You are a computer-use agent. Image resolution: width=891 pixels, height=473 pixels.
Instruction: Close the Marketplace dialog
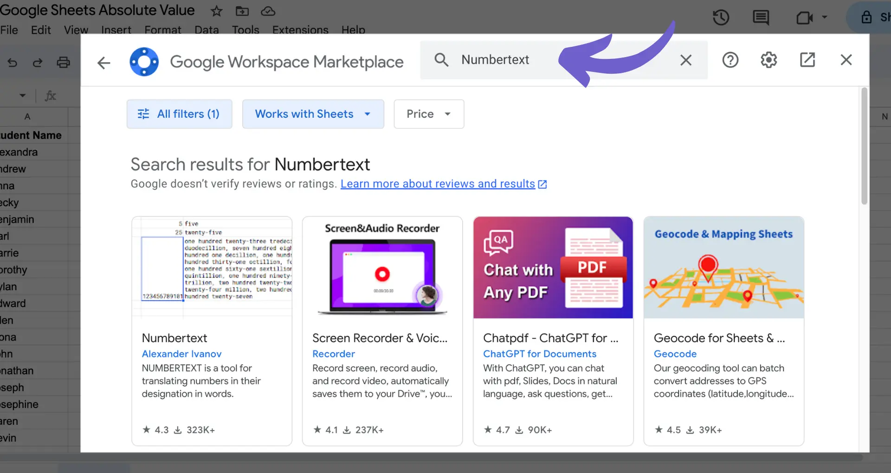pos(846,60)
